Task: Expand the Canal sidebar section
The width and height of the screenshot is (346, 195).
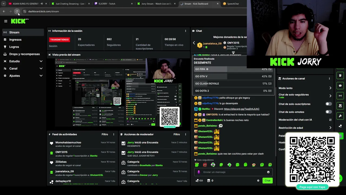Action: [x=41, y=69]
